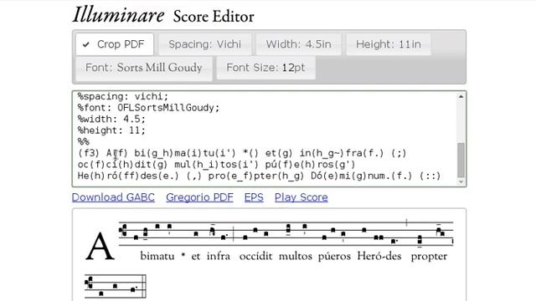Viewport: 536px width, 301px height.
Task: Click the scroll up arrow of the GABC editor
Action: click(x=461, y=97)
